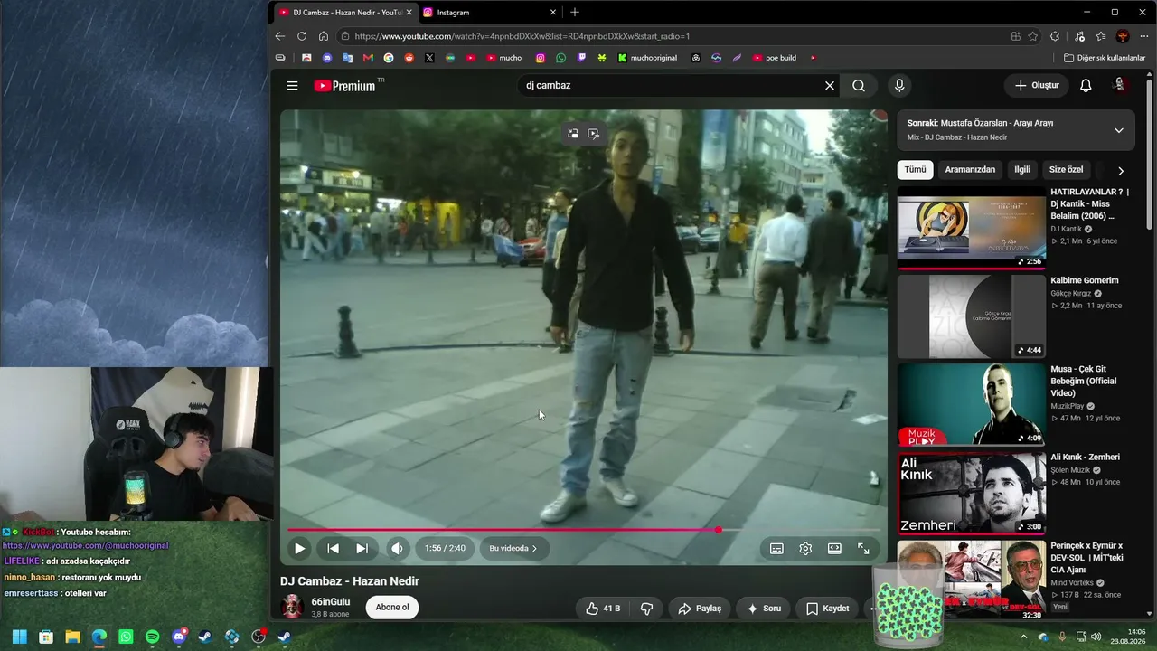Open browser extensions puzzle icon
The width and height of the screenshot is (1157, 651).
(x=1055, y=36)
